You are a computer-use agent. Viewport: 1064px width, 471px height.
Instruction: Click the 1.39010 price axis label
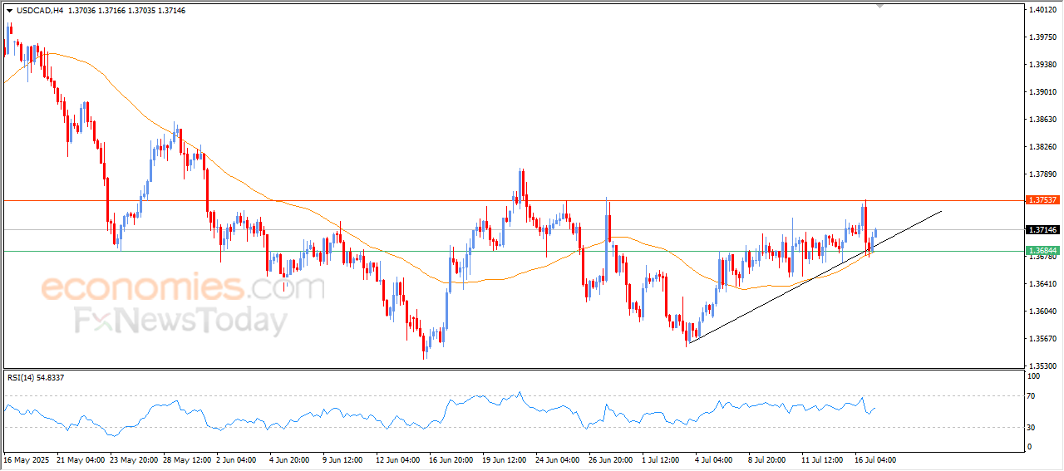[x=1042, y=92]
